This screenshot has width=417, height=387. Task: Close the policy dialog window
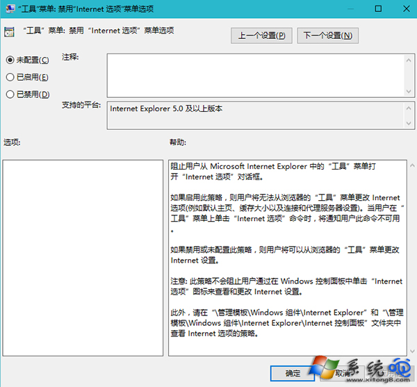click(x=406, y=9)
